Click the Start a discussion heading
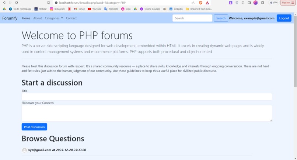Image resolution: width=297 pixels, height=160 pixels. [52, 83]
